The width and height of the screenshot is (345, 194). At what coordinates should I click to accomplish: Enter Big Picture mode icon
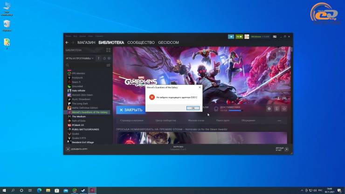pyautogui.click(x=275, y=36)
